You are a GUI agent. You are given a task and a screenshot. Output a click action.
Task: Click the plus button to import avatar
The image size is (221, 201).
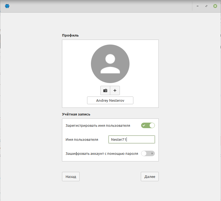(x=115, y=90)
